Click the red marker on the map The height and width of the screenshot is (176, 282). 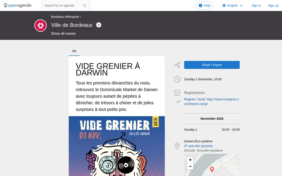(x=212, y=169)
